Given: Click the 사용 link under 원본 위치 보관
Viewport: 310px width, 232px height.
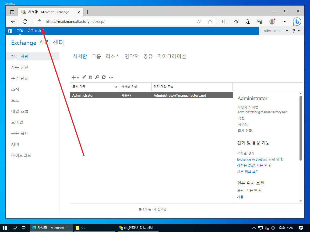Looking at the screenshot, I should point(240,197).
